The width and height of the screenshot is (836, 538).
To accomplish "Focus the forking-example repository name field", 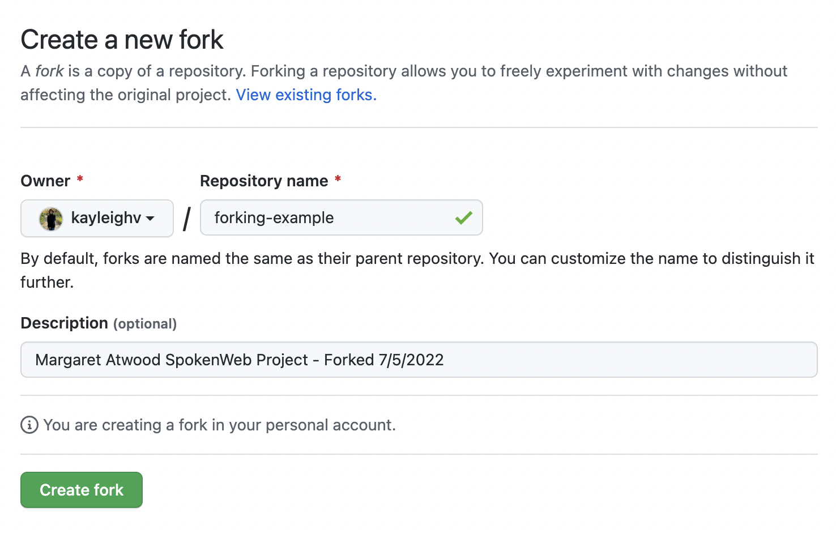I will (x=341, y=217).
